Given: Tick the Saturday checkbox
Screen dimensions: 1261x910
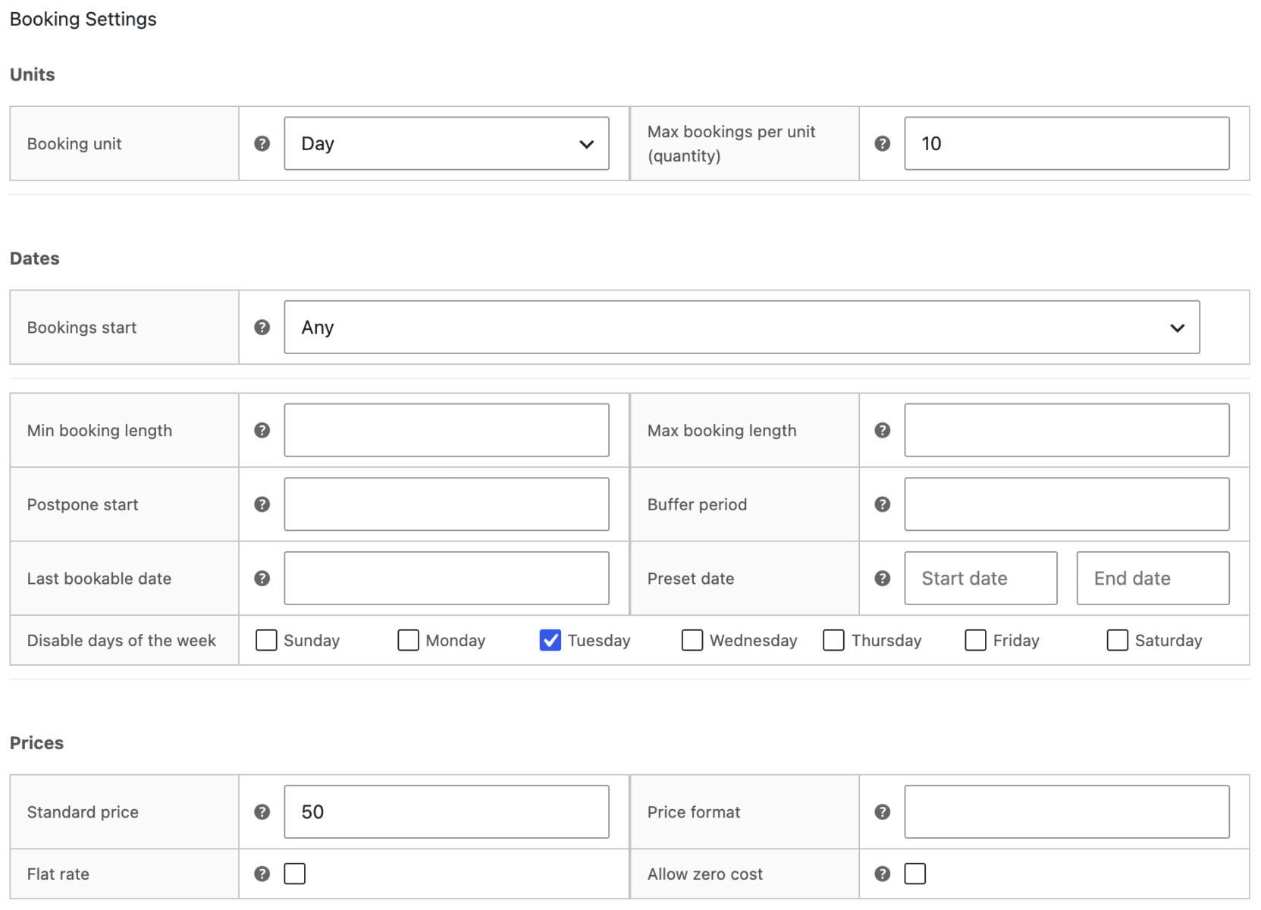Looking at the screenshot, I should click(1117, 640).
